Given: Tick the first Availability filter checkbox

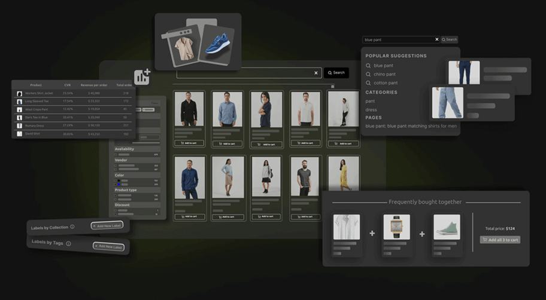Looking at the screenshot, I should coord(116,155).
